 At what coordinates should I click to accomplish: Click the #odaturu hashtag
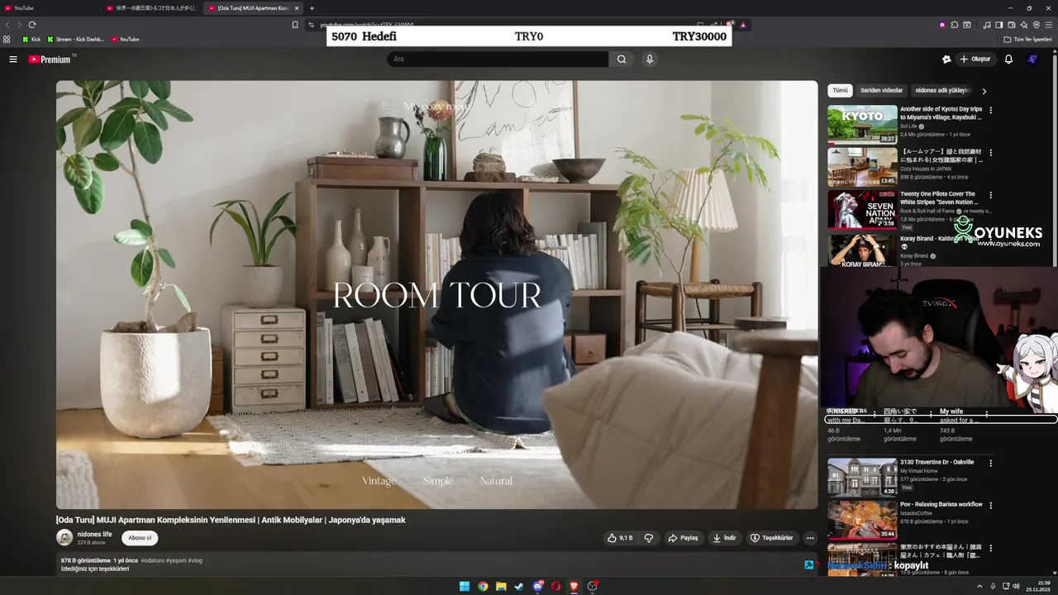click(x=152, y=560)
